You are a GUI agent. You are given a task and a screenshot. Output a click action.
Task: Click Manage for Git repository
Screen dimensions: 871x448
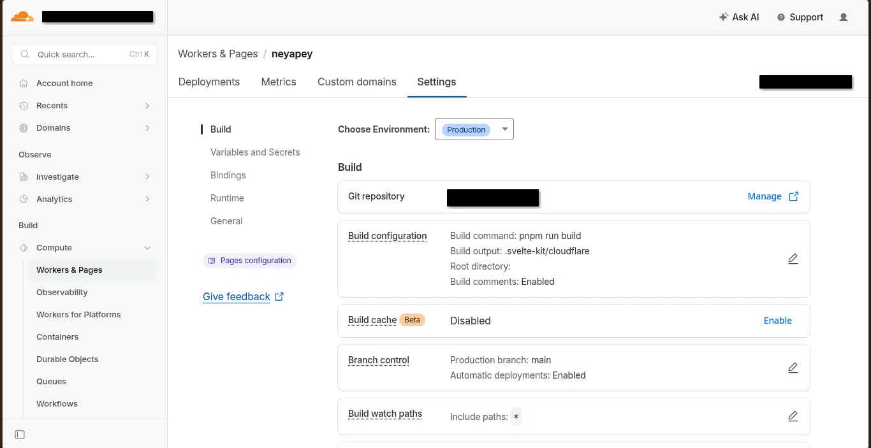pos(765,196)
